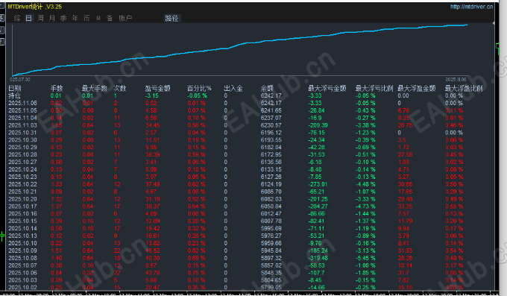Screen dimensions: 507x296
Task: Click the 最大浮亏比例 column header
Action: tap(374, 88)
